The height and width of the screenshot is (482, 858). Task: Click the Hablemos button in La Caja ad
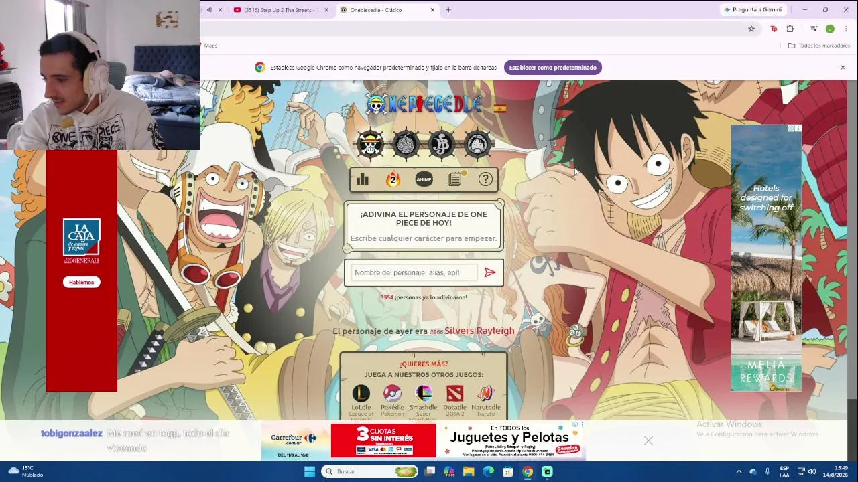coord(82,283)
